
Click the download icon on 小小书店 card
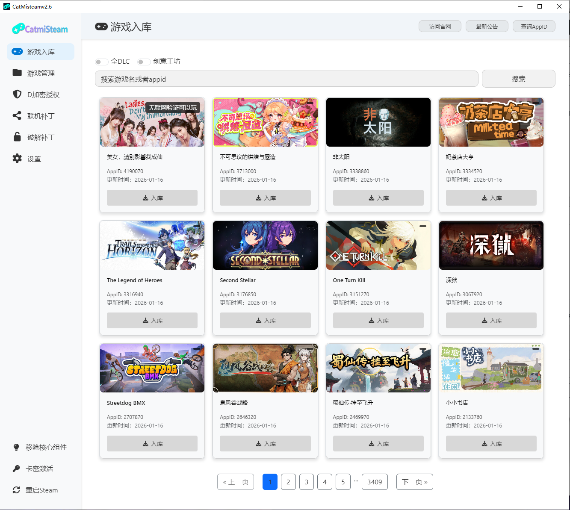tap(484, 444)
